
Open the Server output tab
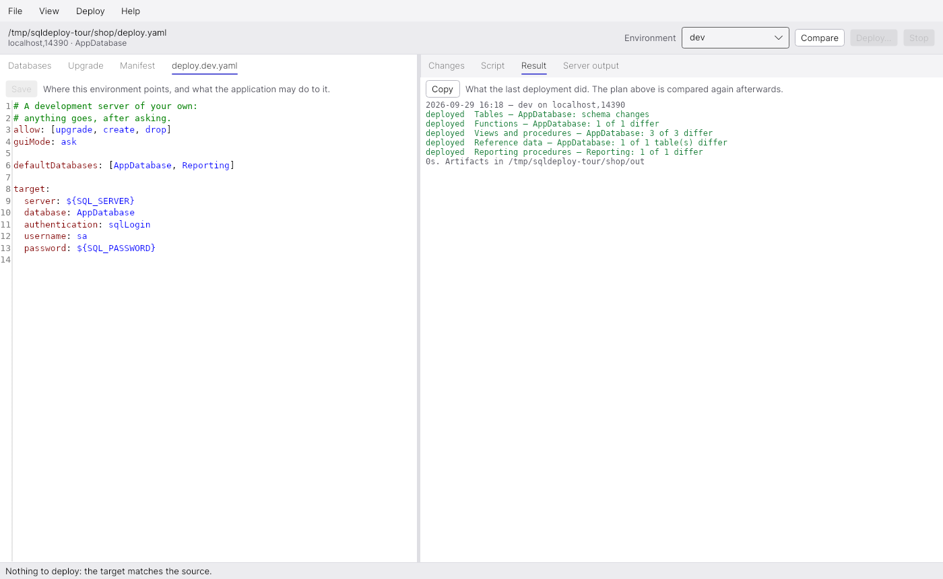tap(591, 65)
